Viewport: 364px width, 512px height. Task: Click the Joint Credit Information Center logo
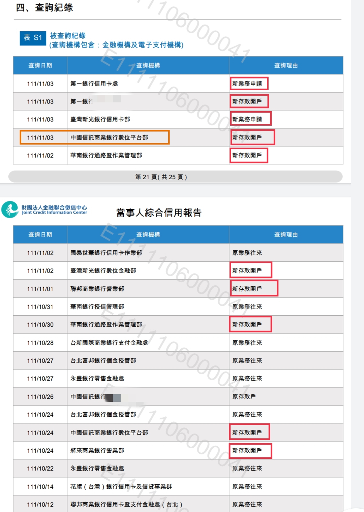[44, 210]
